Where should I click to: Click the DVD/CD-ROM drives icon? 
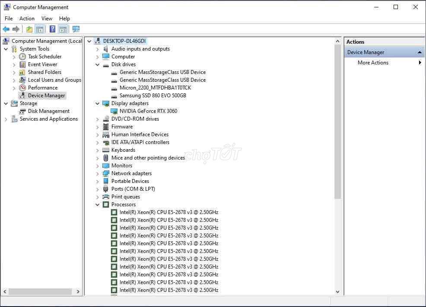[106, 119]
